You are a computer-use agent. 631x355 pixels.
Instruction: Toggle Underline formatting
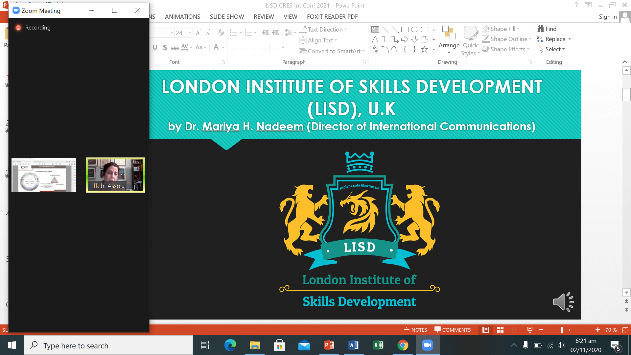click(x=155, y=48)
